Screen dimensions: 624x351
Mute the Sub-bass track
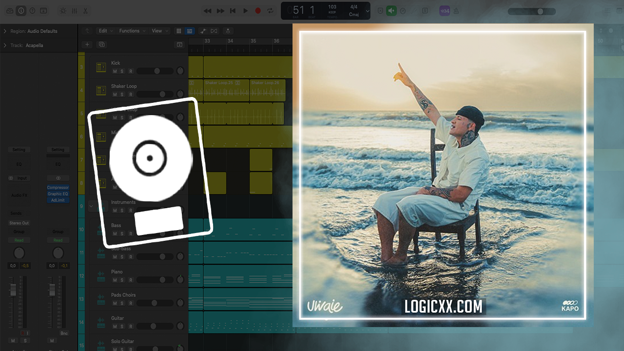(115, 257)
